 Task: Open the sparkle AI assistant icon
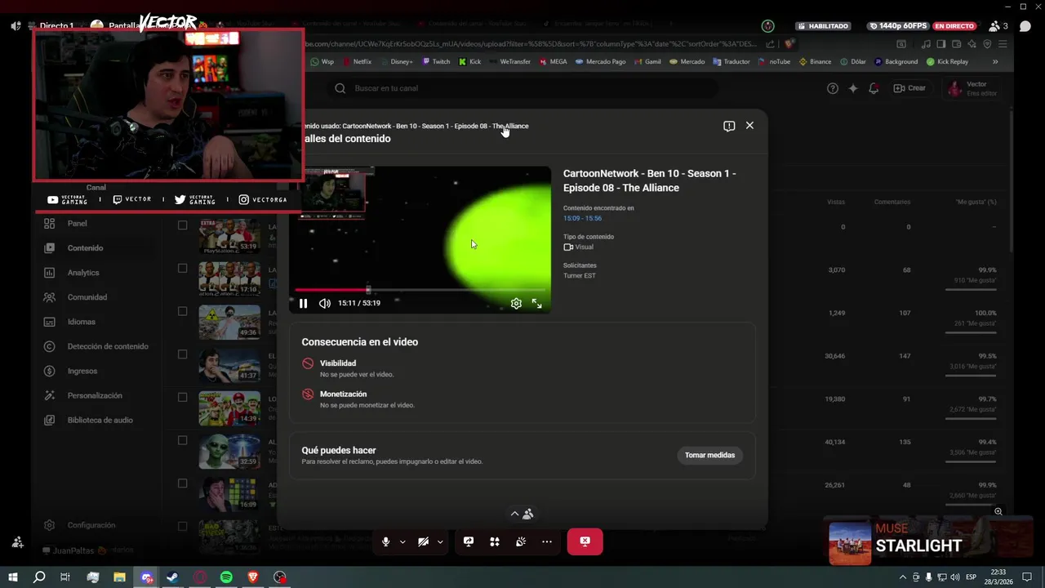(853, 88)
